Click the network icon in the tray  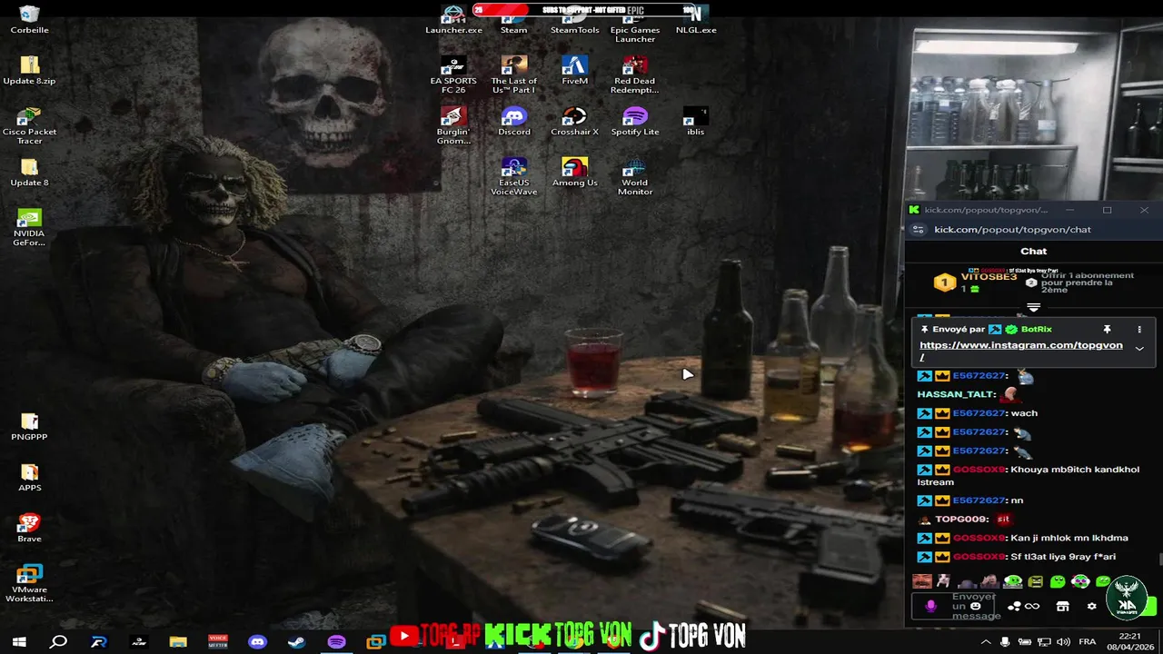click(x=1044, y=642)
